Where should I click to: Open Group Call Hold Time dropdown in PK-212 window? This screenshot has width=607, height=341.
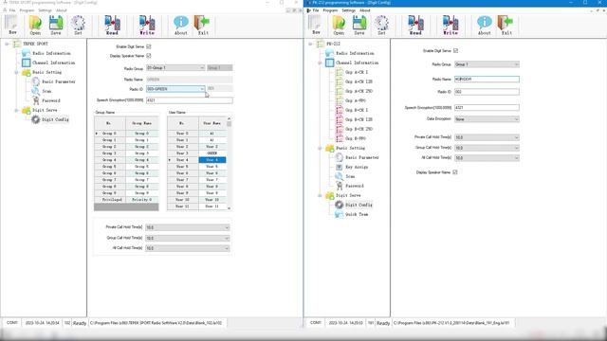[487, 148]
